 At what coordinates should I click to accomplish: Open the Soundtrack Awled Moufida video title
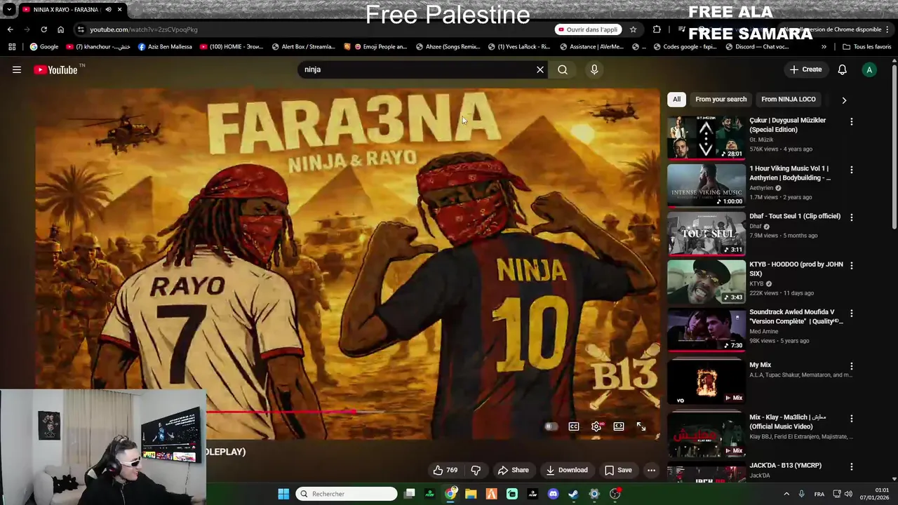pos(796,316)
